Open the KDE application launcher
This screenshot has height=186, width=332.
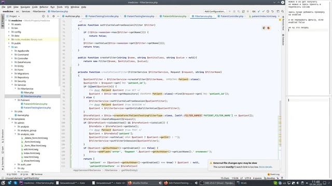[3, 183]
